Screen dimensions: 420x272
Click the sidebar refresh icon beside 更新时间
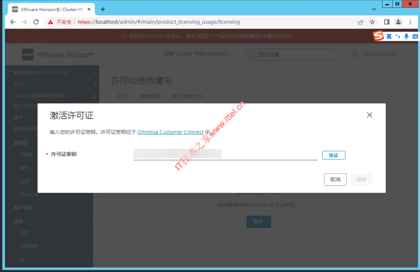click(x=9, y=73)
